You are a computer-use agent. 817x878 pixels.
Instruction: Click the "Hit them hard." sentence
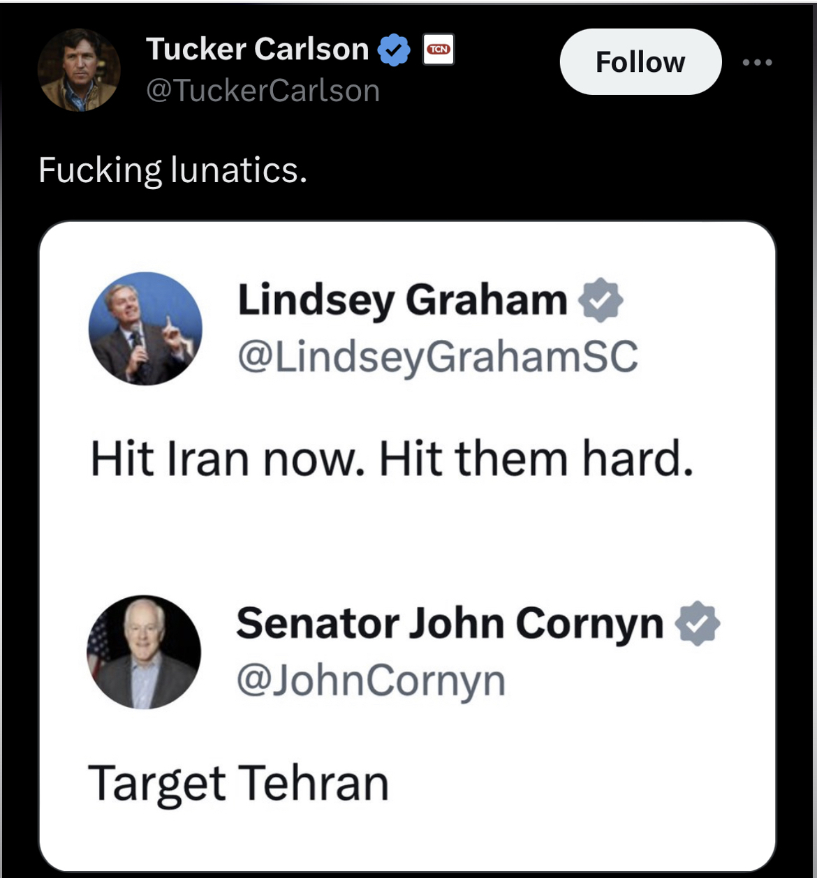(536, 459)
